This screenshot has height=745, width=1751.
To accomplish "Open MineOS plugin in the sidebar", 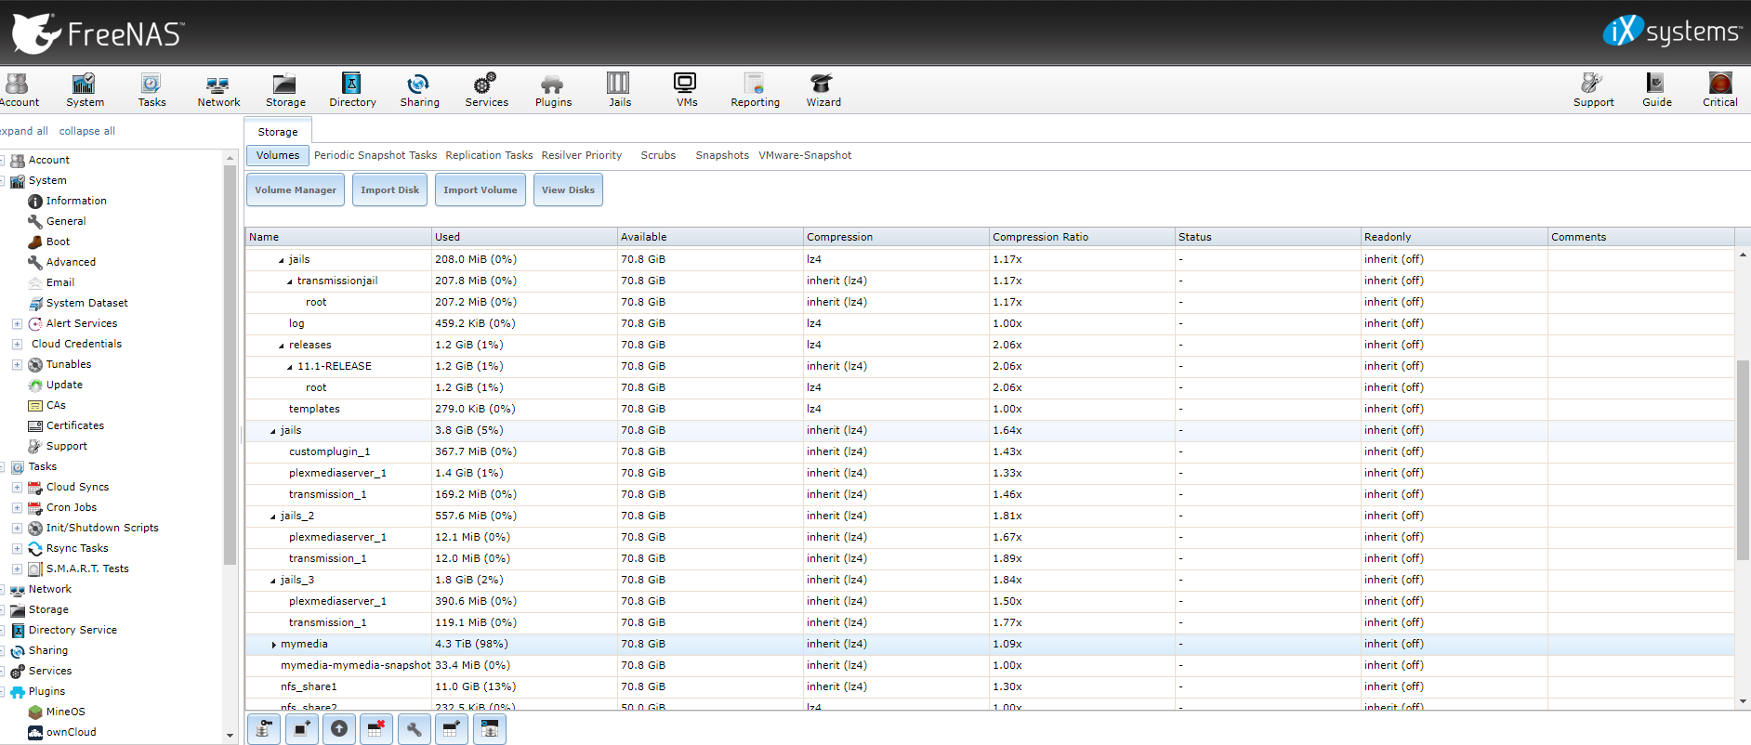I will pyautogui.click(x=65, y=712).
